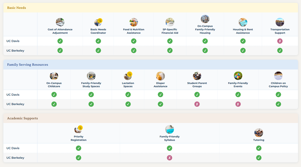The width and height of the screenshot is (301, 167).
Task: Click UC Davis label in Family Serving Resources
Action: coord(13,95)
